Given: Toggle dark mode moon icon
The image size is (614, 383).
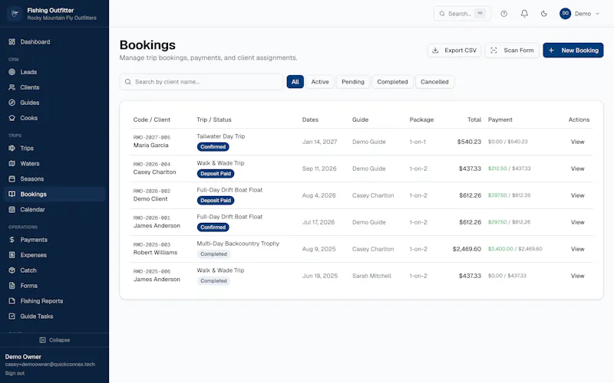Looking at the screenshot, I should pyautogui.click(x=544, y=14).
